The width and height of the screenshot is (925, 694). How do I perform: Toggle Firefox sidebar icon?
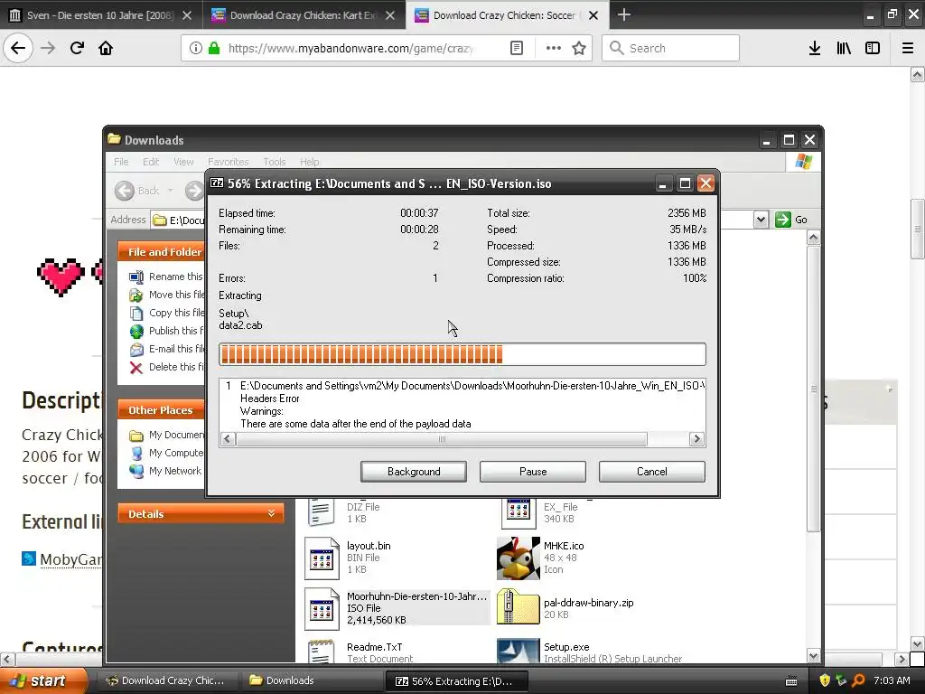click(x=873, y=48)
